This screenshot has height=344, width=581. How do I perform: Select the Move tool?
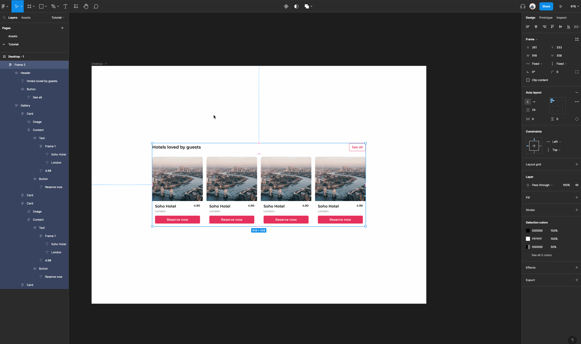[16, 6]
